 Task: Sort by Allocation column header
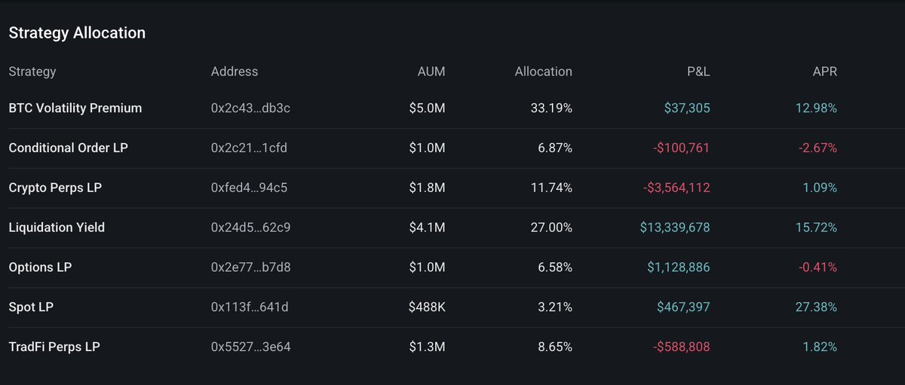(x=543, y=72)
